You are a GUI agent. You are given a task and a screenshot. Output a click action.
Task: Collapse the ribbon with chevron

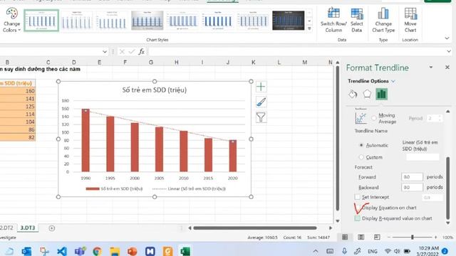coord(447,38)
